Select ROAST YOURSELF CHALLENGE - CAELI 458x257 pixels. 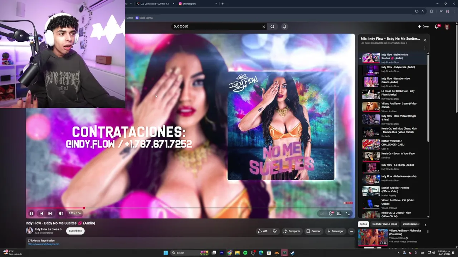point(393,145)
